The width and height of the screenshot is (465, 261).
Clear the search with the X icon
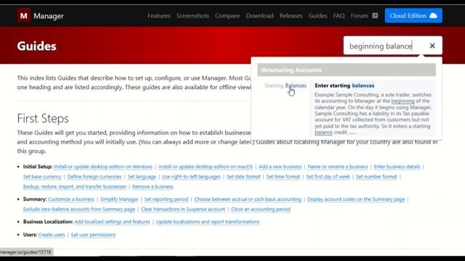coord(432,46)
